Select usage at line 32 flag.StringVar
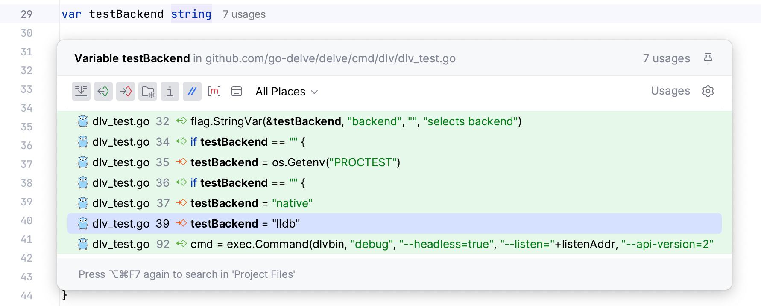Screen dimensions: 761x306 tap(355, 121)
